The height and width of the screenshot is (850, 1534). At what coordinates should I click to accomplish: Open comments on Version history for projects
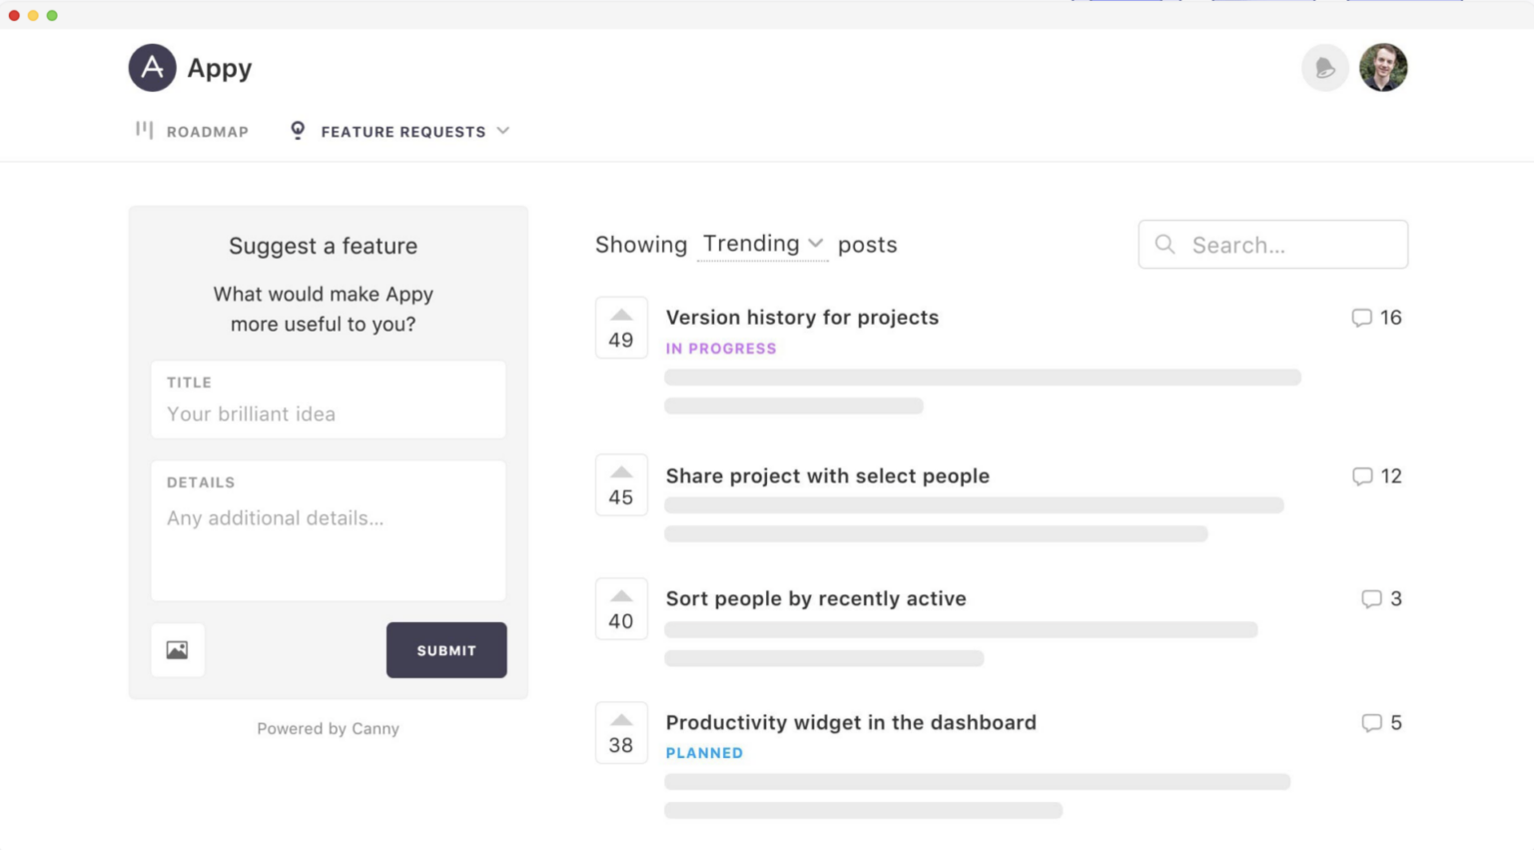tap(1361, 318)
